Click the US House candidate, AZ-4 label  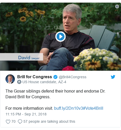(44, 82)
